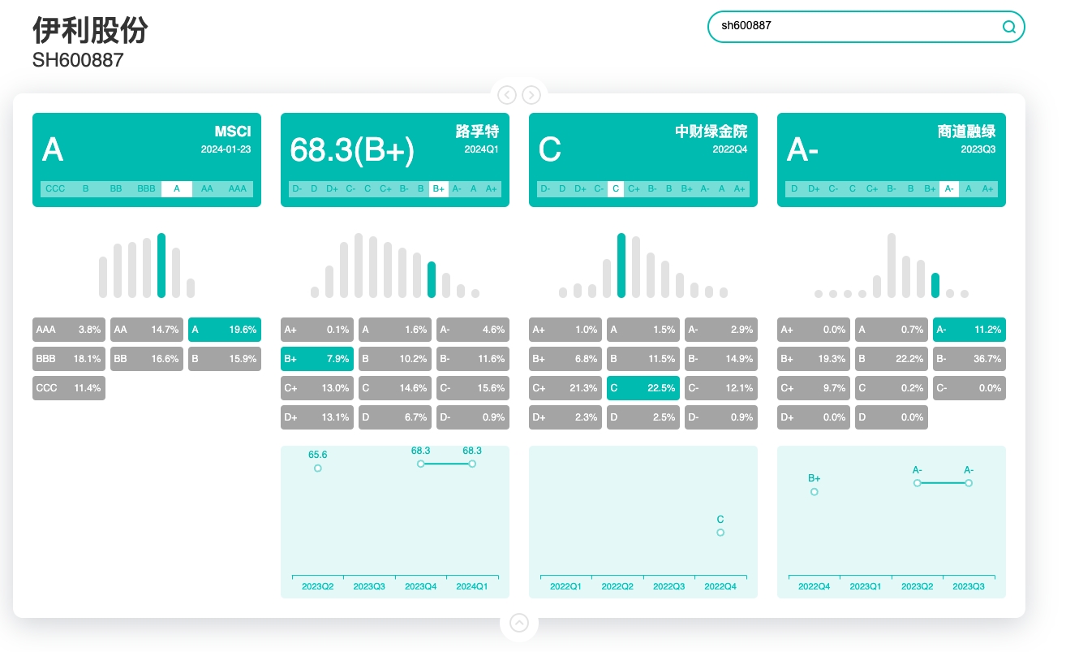Click highlighted B+ in 路孚特 rating scale
Screen dimensions: 1066x652
tap(439, 188)
